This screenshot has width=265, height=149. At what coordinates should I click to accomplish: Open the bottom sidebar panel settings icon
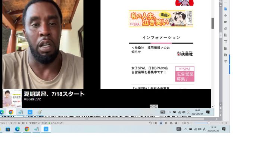coord(225,62)
